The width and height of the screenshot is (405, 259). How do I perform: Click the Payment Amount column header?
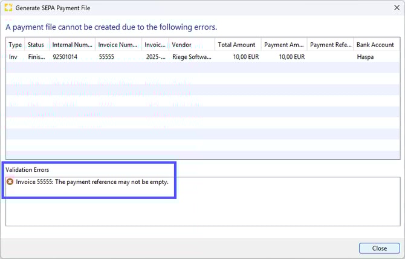(284, 45)
